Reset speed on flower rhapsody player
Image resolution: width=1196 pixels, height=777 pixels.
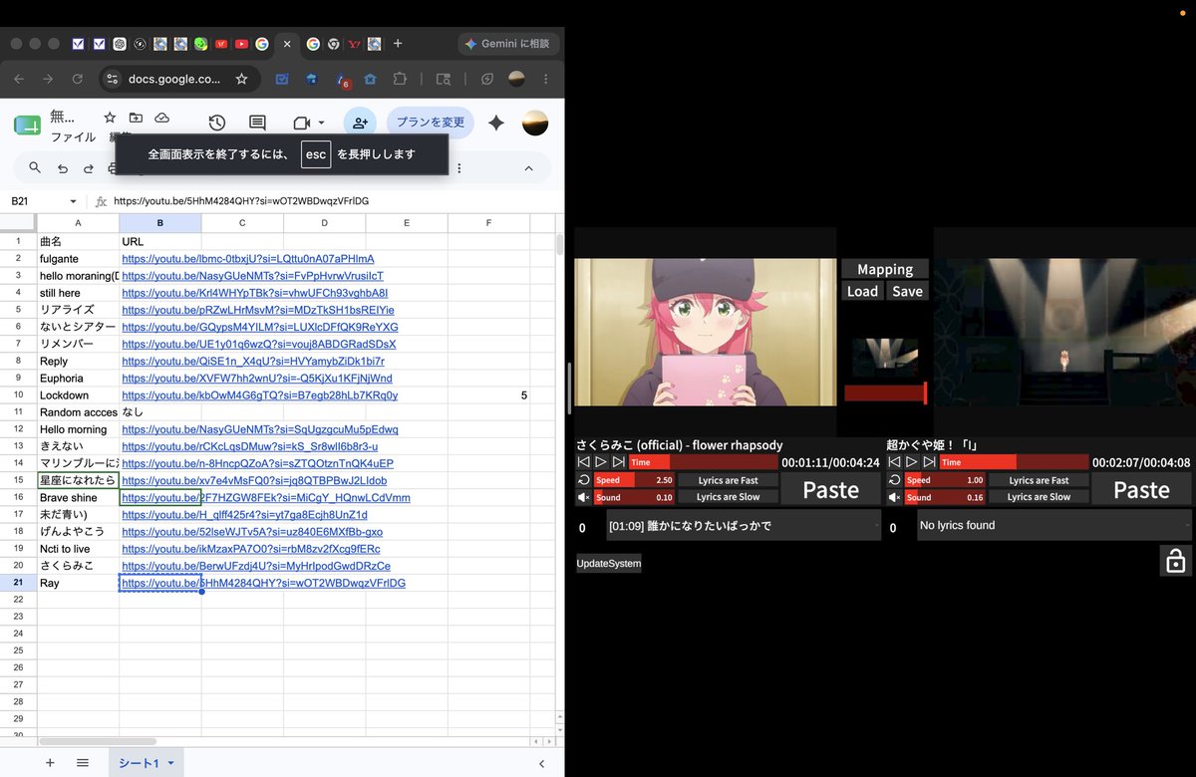click(x=584, y=480)
